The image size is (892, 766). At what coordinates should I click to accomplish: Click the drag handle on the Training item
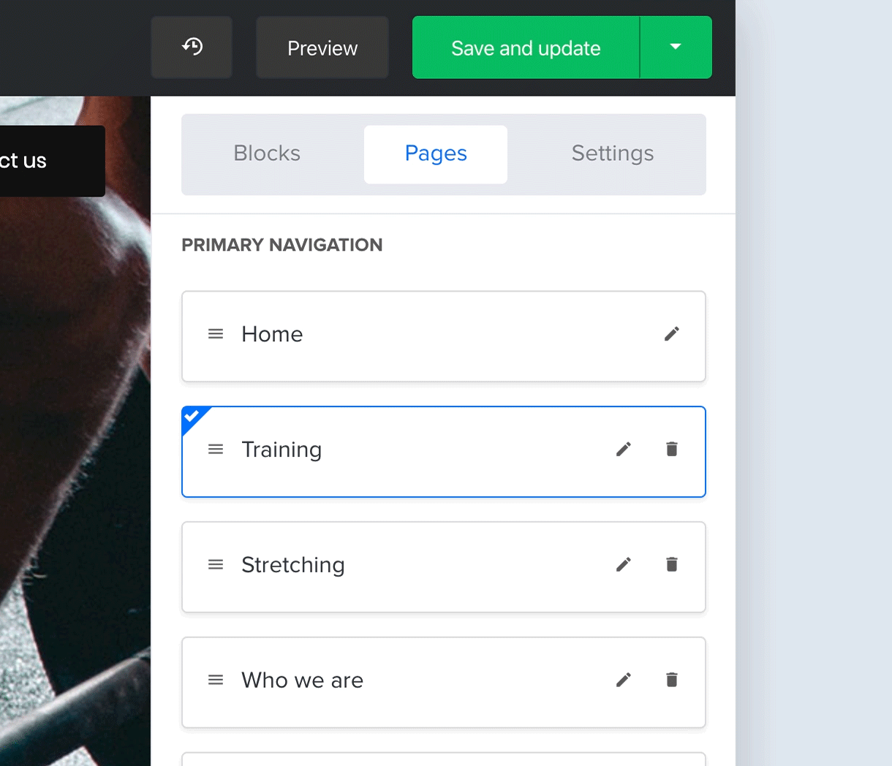pos(216,449)
